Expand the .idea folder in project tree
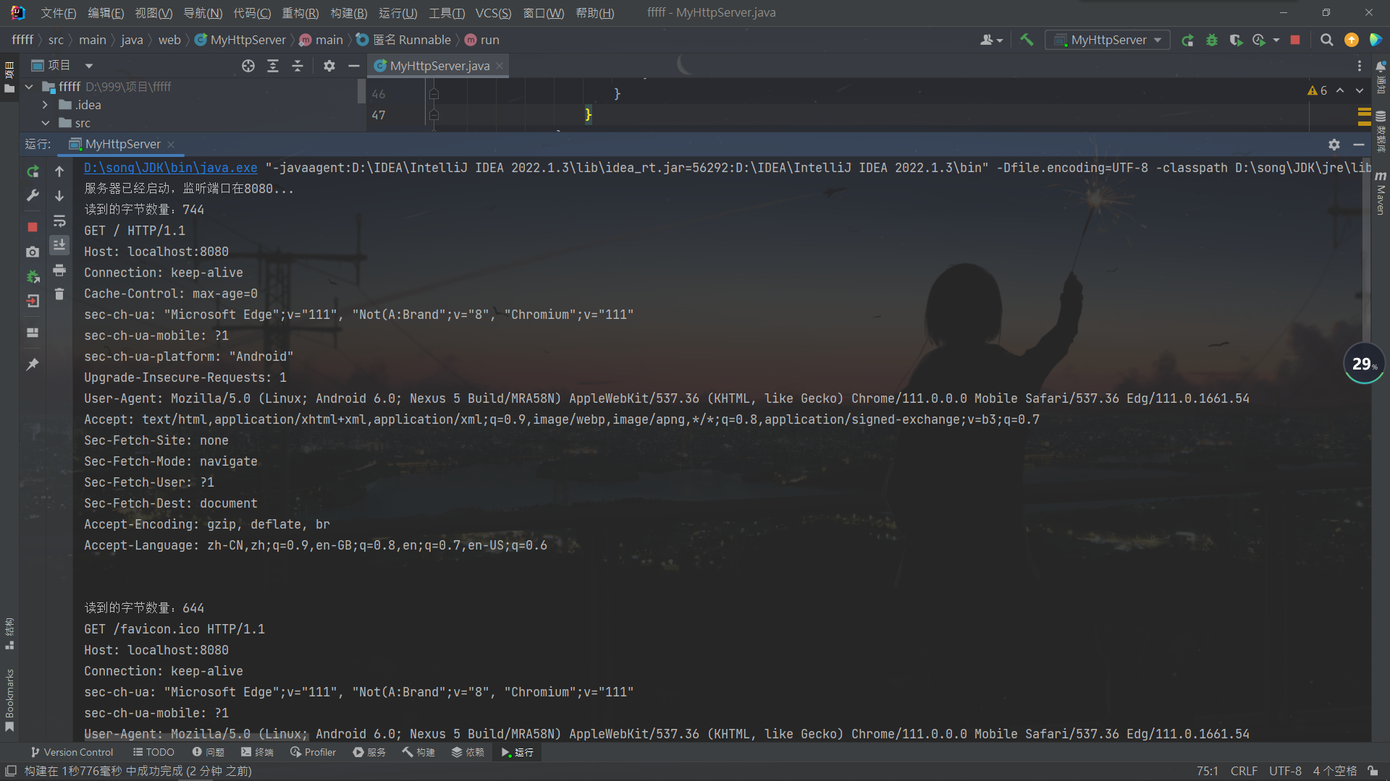Screen dimensions: 1390x781 [45, 105]
